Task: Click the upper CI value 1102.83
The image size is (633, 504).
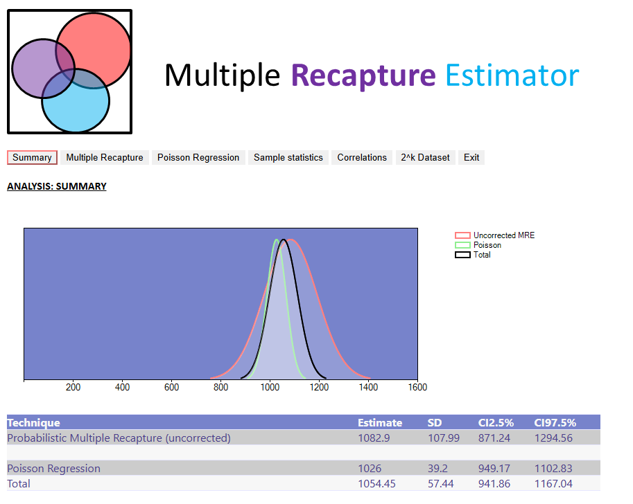Action: (x=553, y=469)
